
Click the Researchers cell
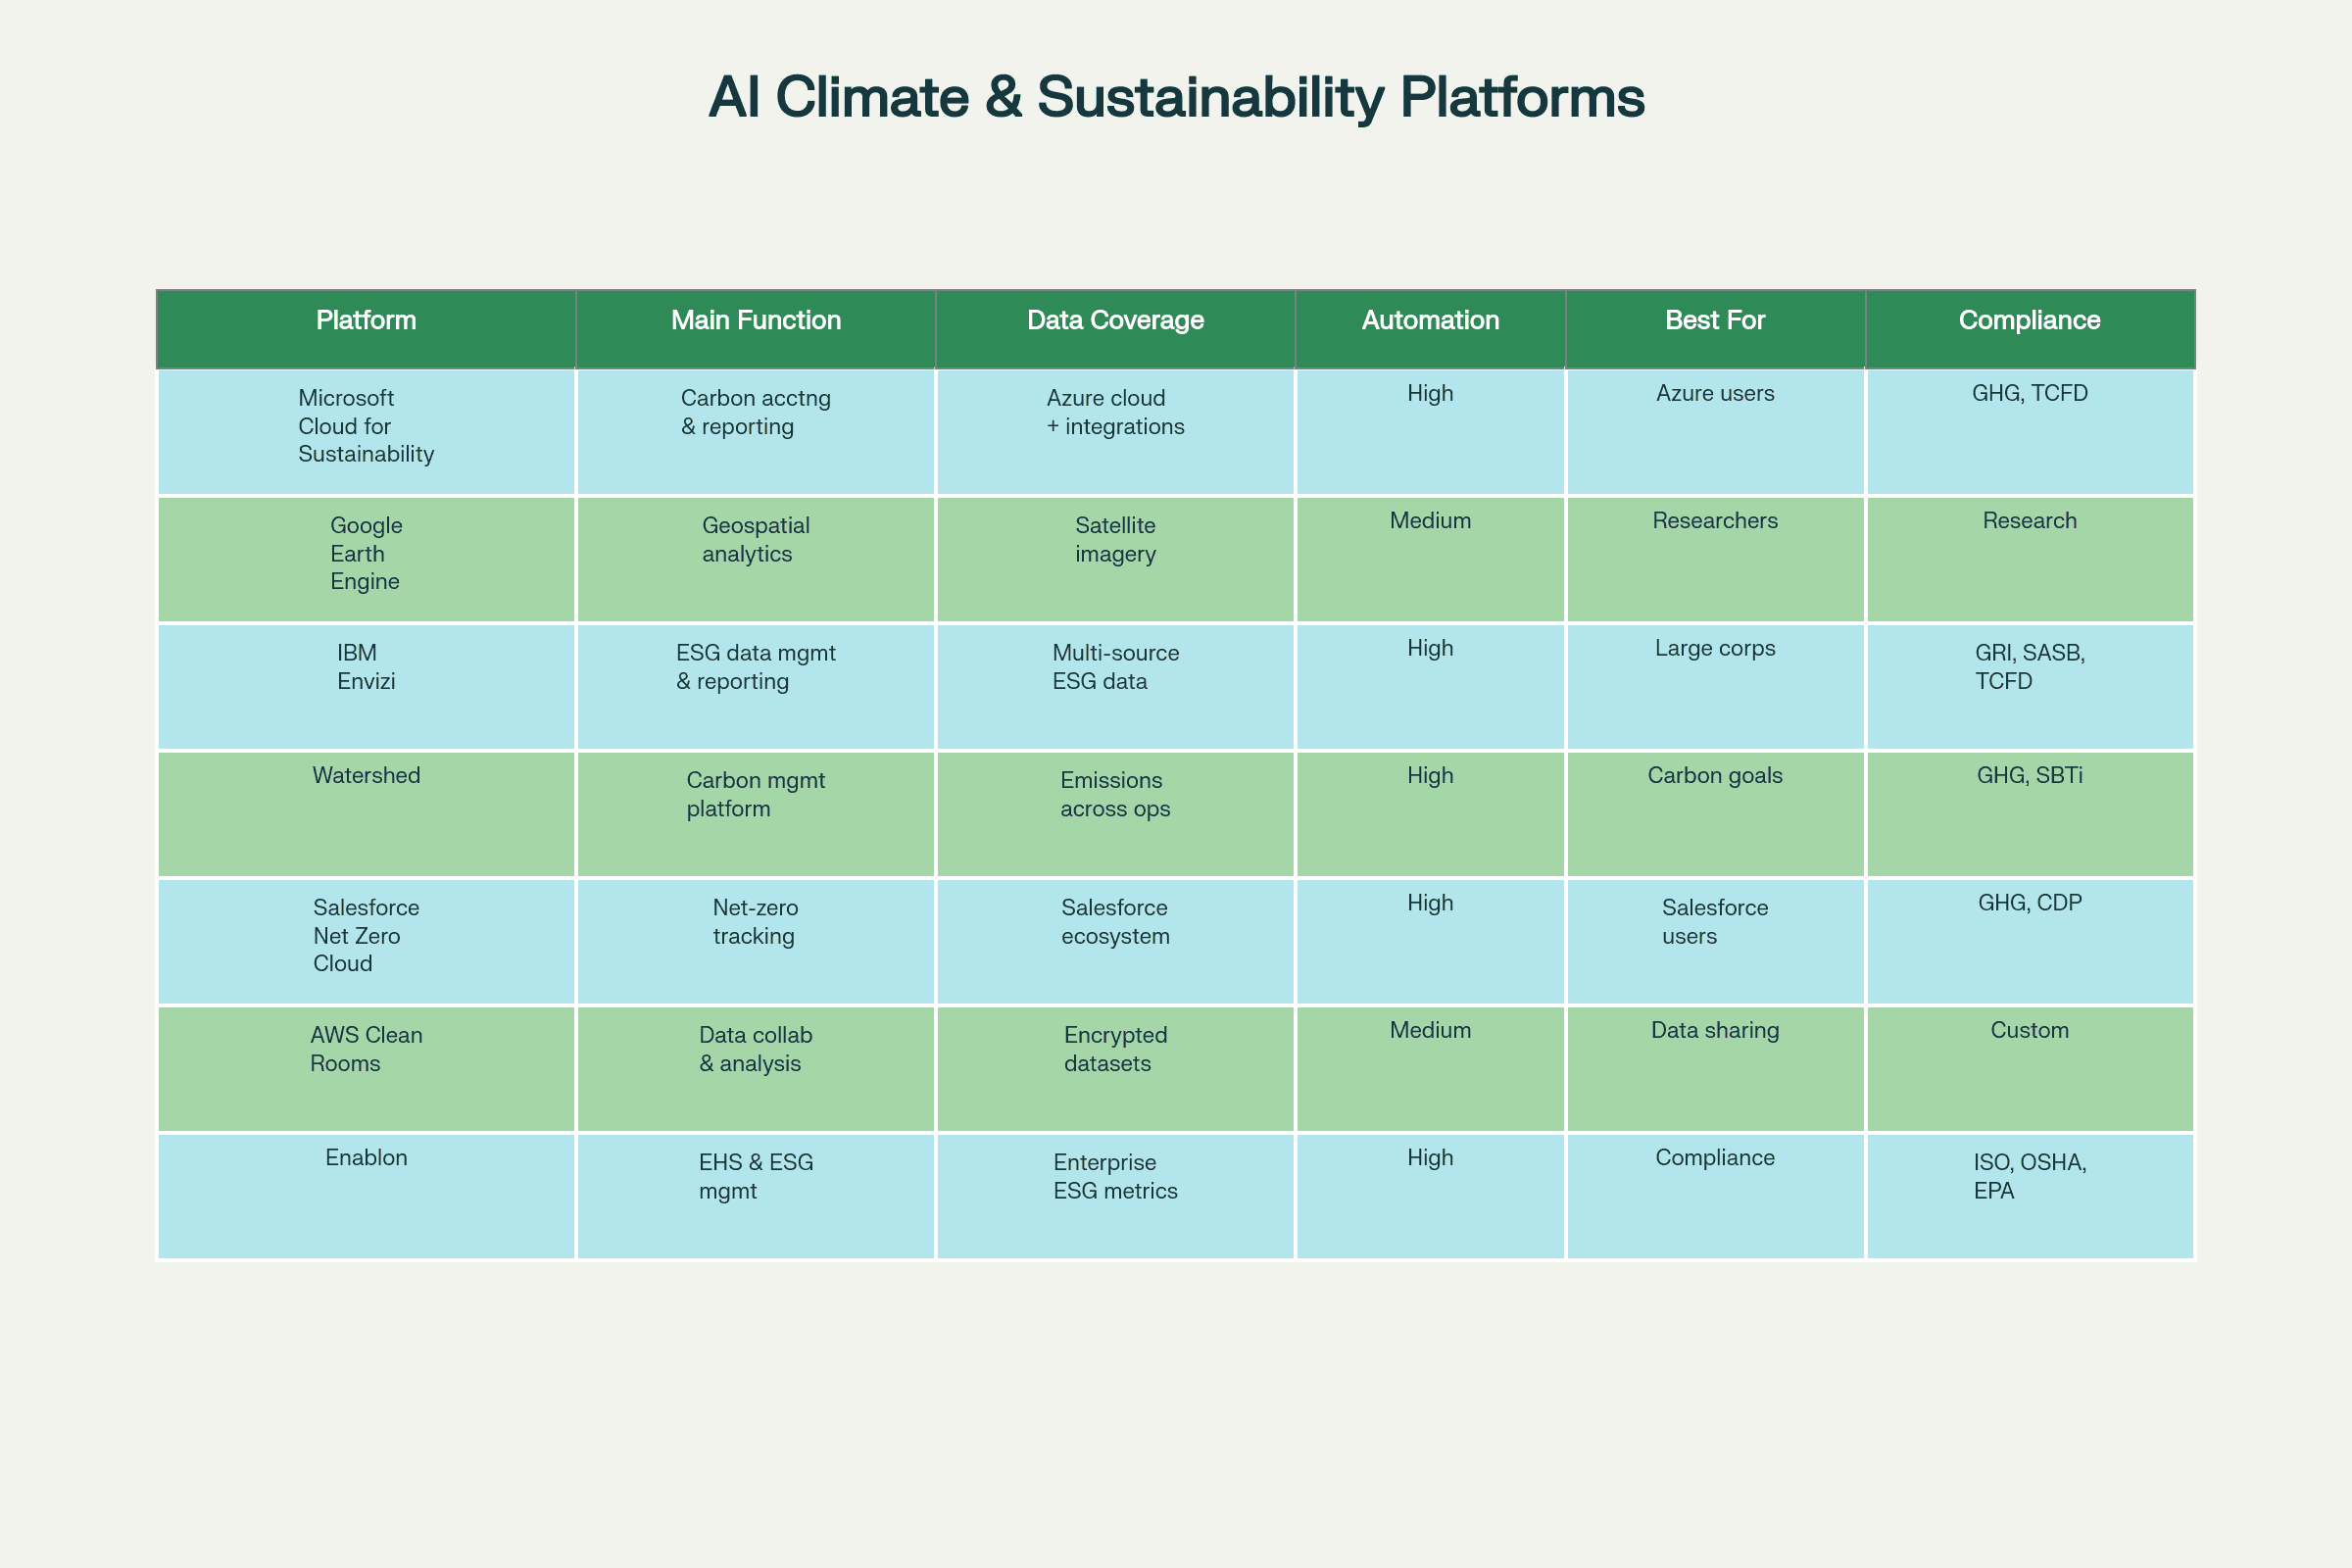point(1716,559)
